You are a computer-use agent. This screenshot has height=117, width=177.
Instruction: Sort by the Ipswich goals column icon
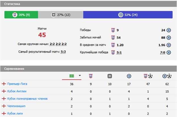(x=147, y=76)
